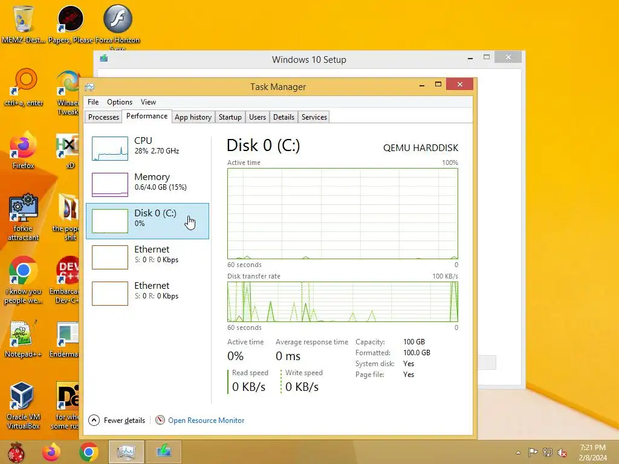619x464 pixels.
Task: Click the muted volume tray icon
Action: pyautogui.click(x=562, y=453)
